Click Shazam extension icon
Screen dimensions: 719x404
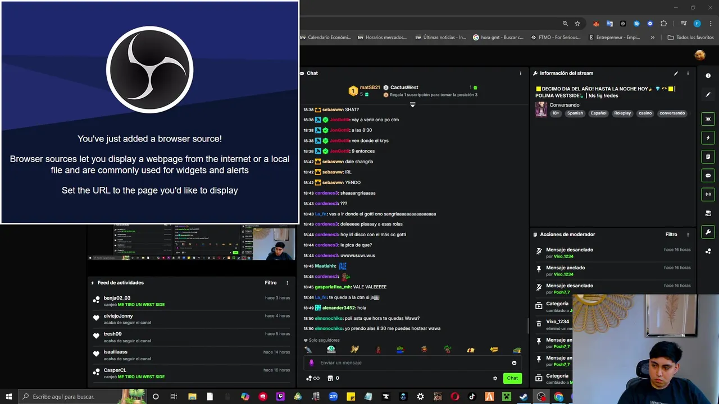pyautogui.click(x=636, y=24)
